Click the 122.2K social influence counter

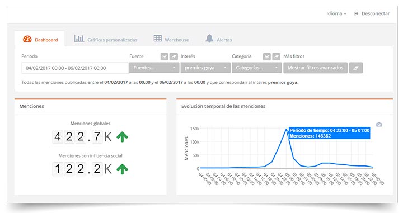[x=82, y=169]
